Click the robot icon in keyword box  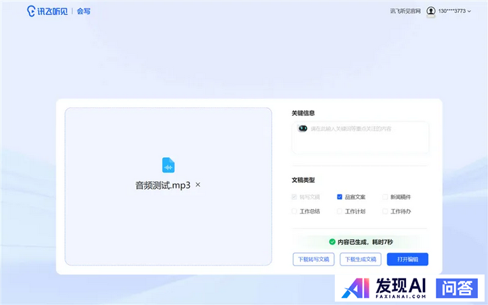click(x=303, y=128)
